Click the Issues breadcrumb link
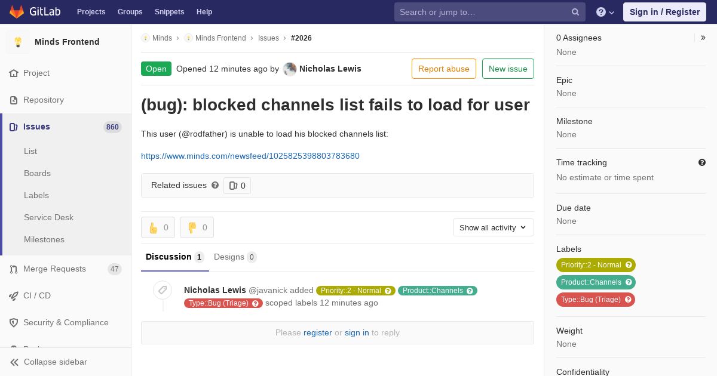Screen dimensions: 717x376 (x=268, y=38)
